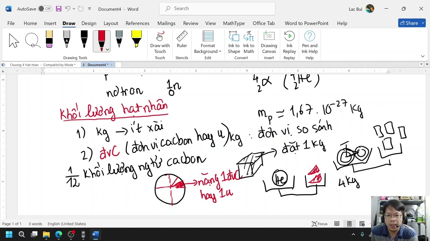Click Ink to Math

249,42
